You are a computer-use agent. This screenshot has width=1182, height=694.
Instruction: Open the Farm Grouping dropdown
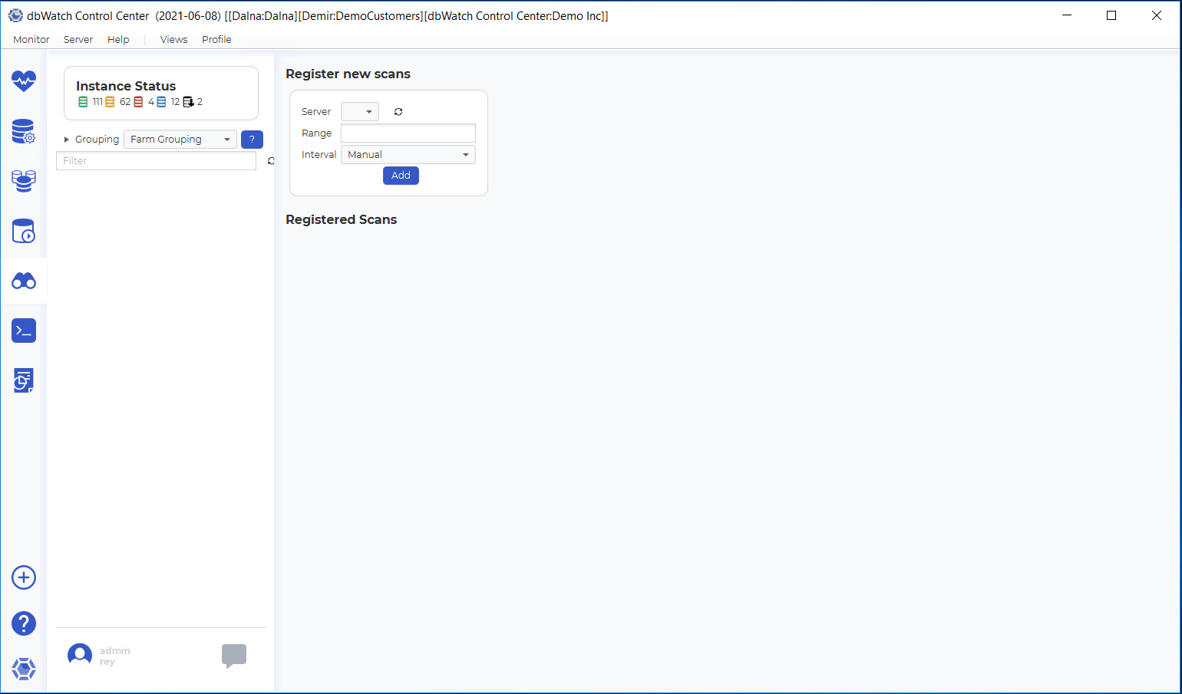[x=180, y=140]
